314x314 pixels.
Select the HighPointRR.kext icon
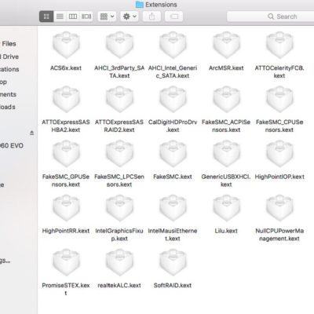coord(66,208)
